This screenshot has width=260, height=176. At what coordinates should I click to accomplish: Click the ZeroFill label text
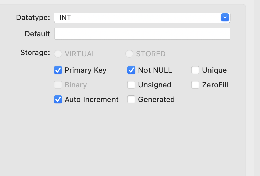[215, 85]
